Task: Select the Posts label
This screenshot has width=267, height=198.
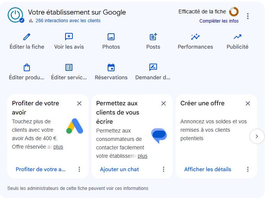Action: pos(153,47)
